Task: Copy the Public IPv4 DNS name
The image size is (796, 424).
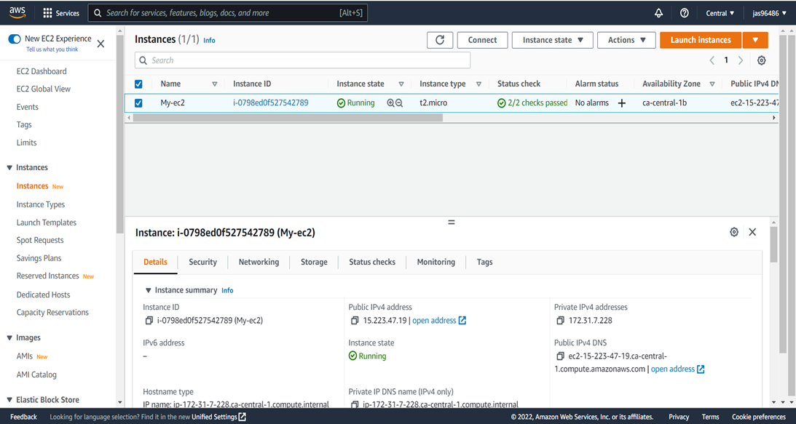Action: 560,356
